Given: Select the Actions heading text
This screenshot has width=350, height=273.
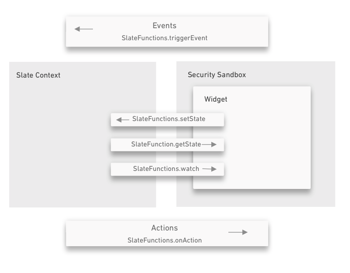Looking at the screenshot, I should pos(165,228).
